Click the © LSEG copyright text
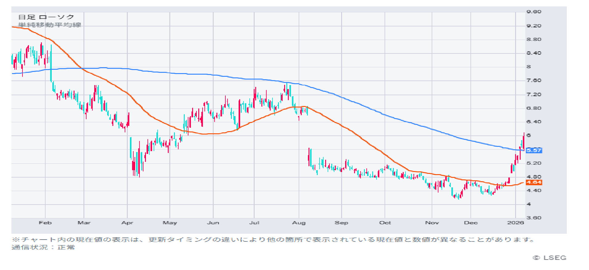The width and height of the screenshot is (589, 270). 550,258
